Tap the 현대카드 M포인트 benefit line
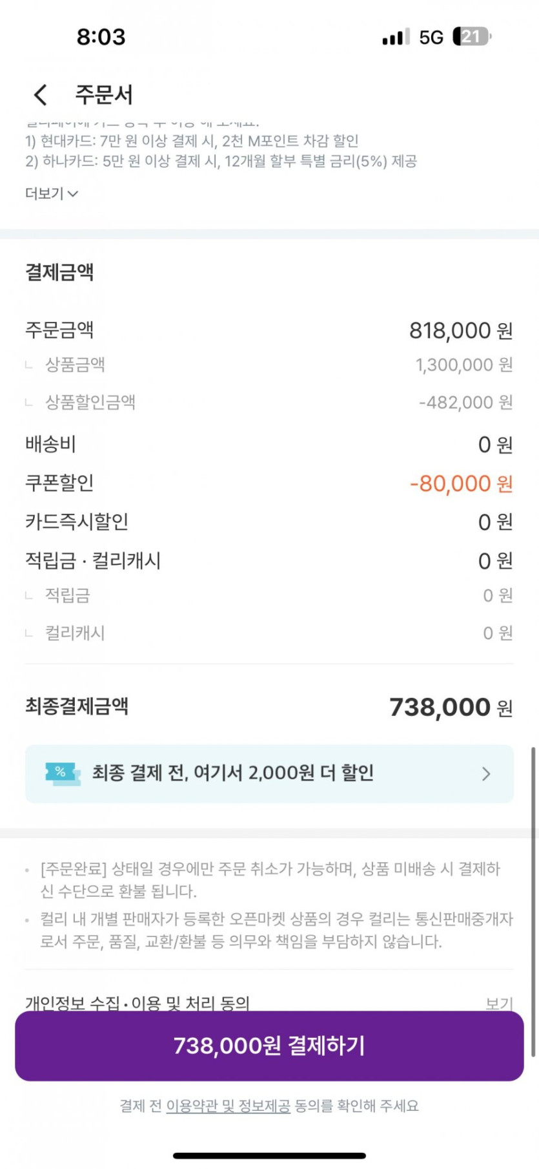The height and width of the screenshot is (1169, 539). [x=192, y=141]
